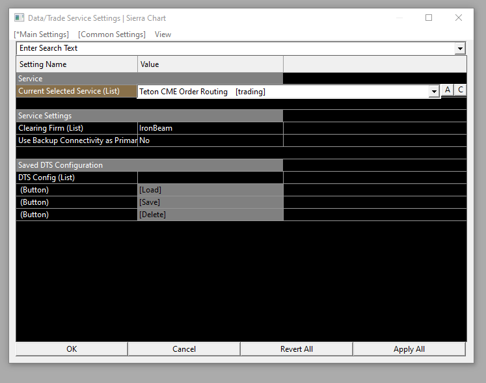The height and width of the screenshot is (383, 486).
Task: Open the Current Selected Service dropdown arrow
Action: pyautogui.click(x=434, y=92)
